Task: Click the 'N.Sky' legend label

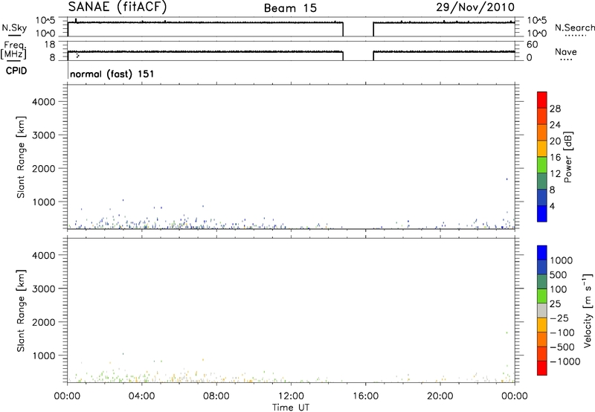Action: point(14,28)
